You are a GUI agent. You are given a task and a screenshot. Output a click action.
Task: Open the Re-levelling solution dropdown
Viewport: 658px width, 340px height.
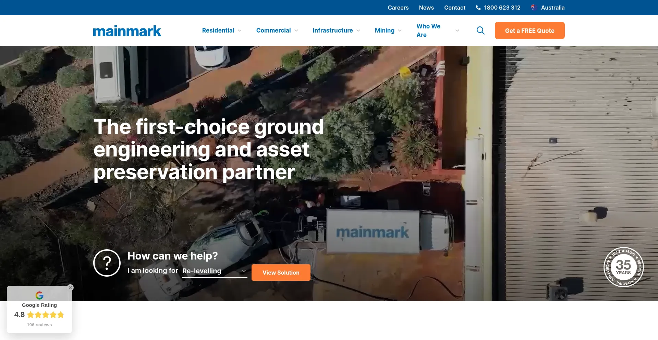coord(215,271)
